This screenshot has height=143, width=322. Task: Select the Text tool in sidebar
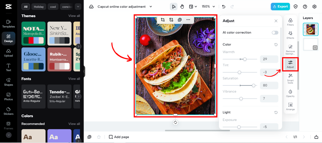[x=9, y=67]
